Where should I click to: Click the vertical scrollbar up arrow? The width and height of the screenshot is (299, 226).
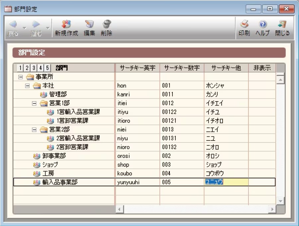click(280, 80)
